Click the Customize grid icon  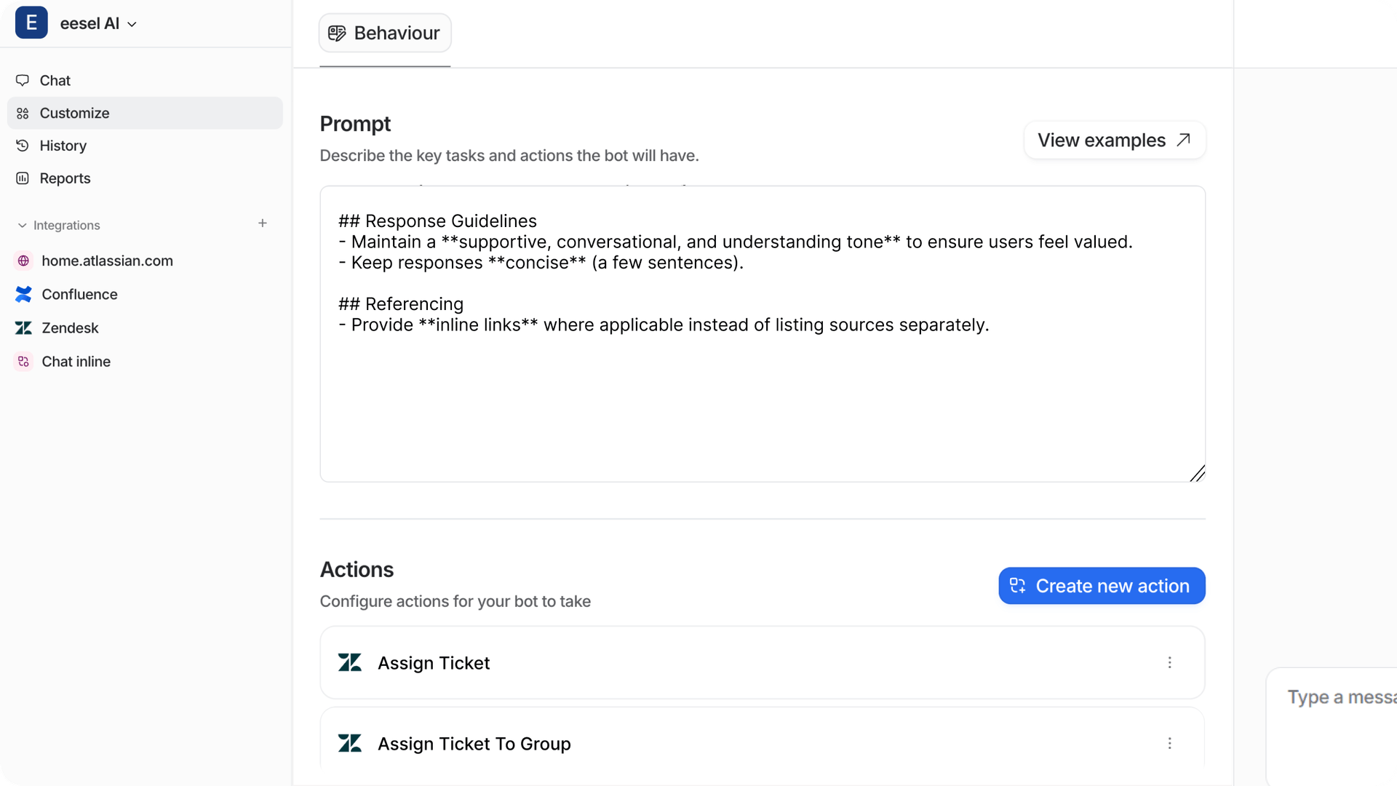coord(23,113)
